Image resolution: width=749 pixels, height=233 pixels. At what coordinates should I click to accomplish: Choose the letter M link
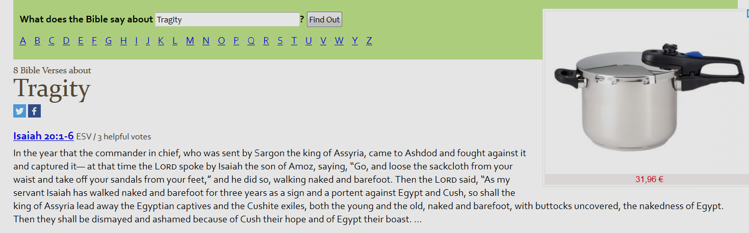pos(190,41)
